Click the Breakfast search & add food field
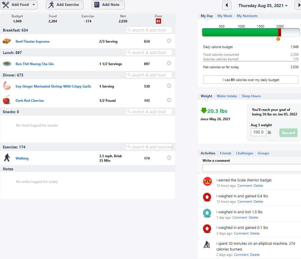Viewport: 301px width, 259px height. point(149,30)
